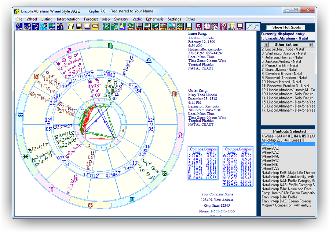329x232 pixels.
Task: Click the chart-with-clock animation icon
Action: [x=215, y=27]
